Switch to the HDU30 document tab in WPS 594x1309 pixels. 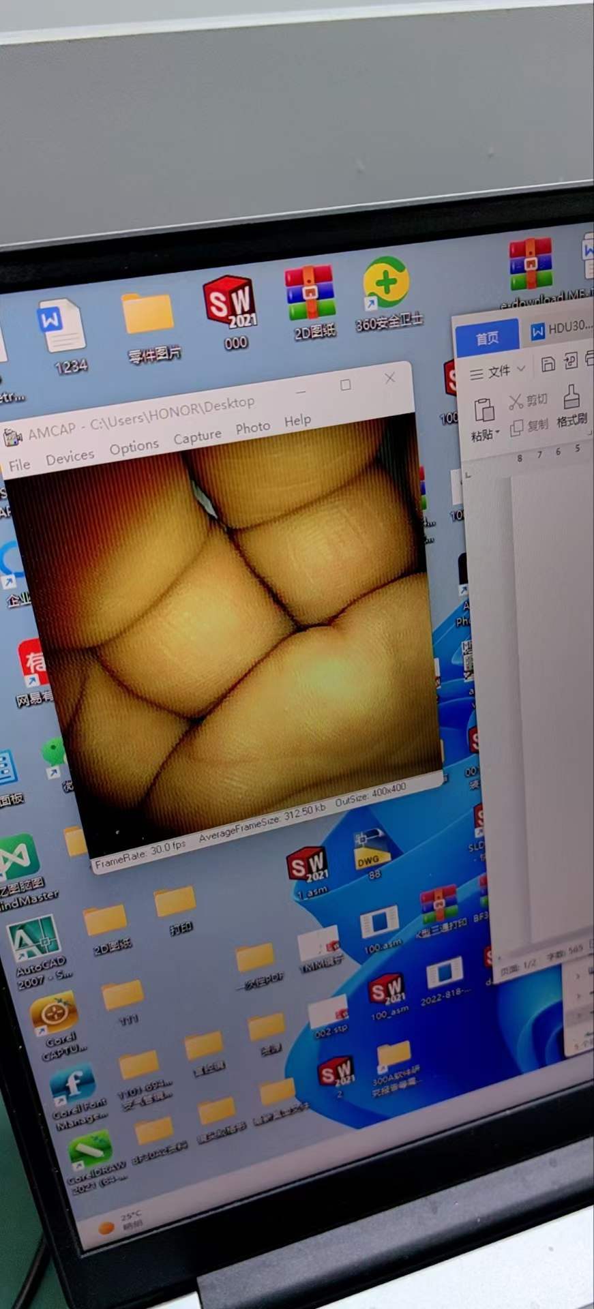(561, 329)
